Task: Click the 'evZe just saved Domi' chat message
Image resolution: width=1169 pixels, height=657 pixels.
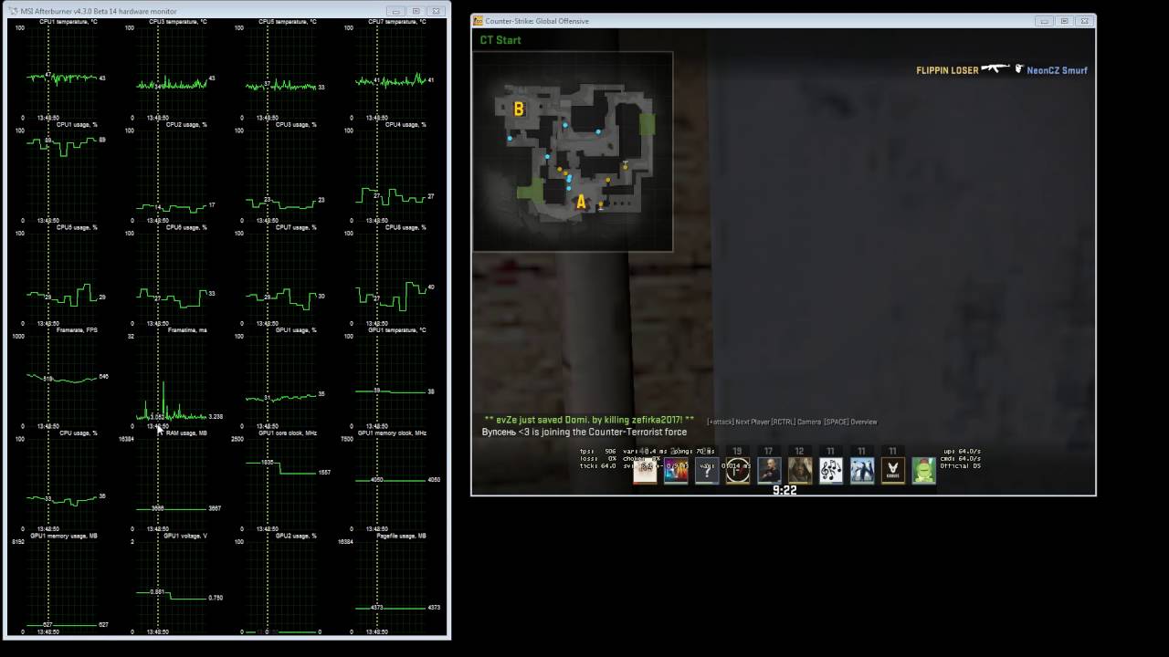Action: 589,420
